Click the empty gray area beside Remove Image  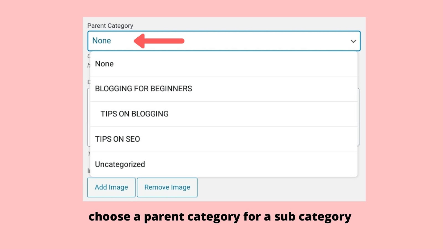[277, 188]
